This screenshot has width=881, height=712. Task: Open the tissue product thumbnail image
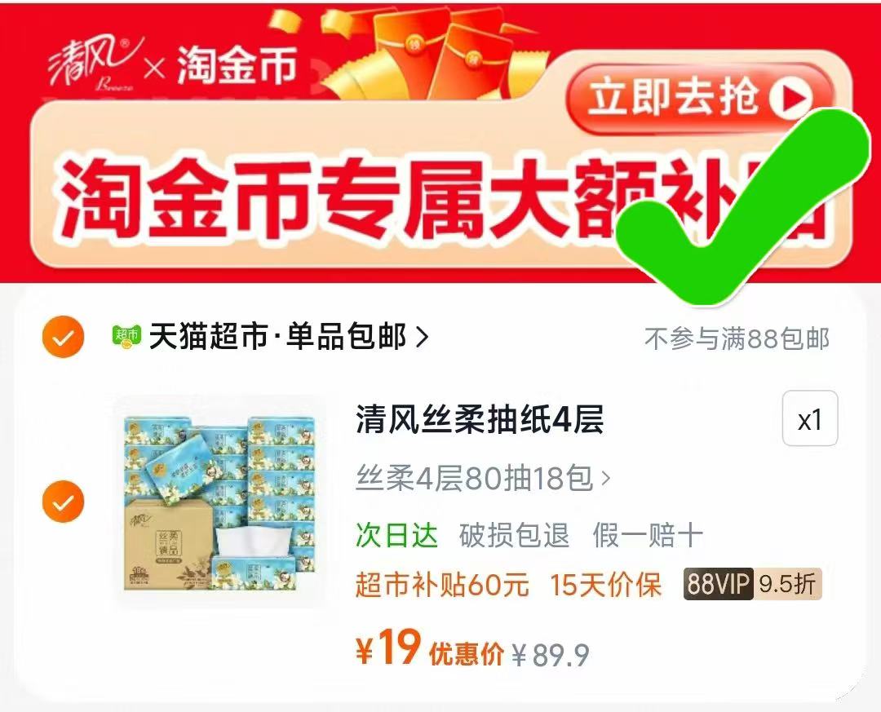[x=220, y=502]
